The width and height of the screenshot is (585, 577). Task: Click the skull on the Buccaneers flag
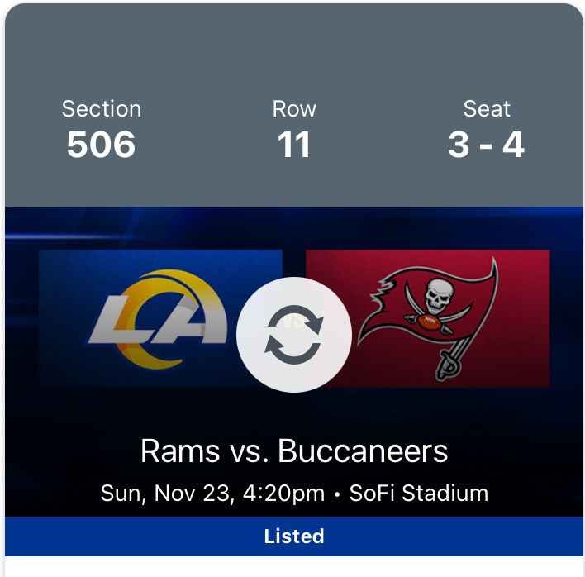pos(437,294)
